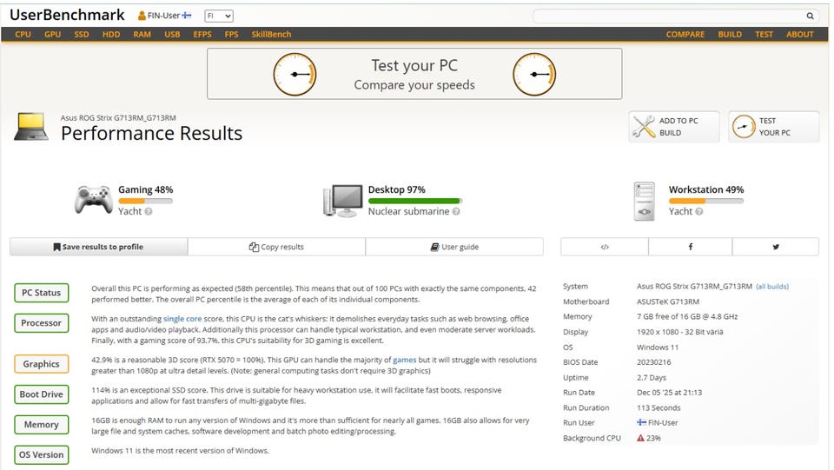This screenshot has width=834, height=470.
Task: Open the RAM menu
Action: 142,34
